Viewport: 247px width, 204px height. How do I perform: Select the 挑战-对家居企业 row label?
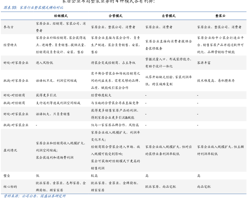[x=16, y=81]
